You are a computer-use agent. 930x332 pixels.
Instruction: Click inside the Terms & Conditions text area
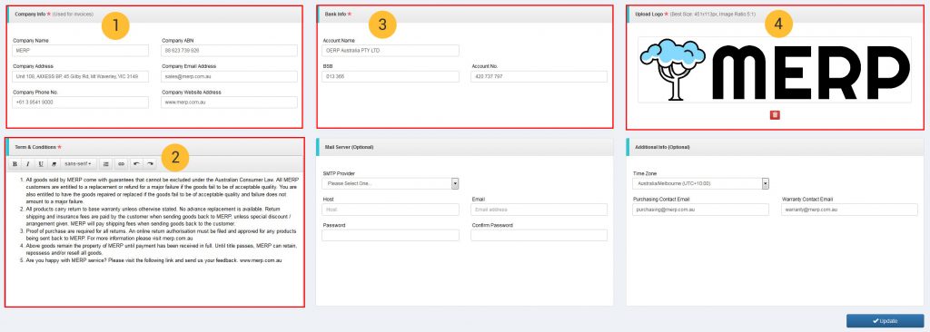(154, 239)
